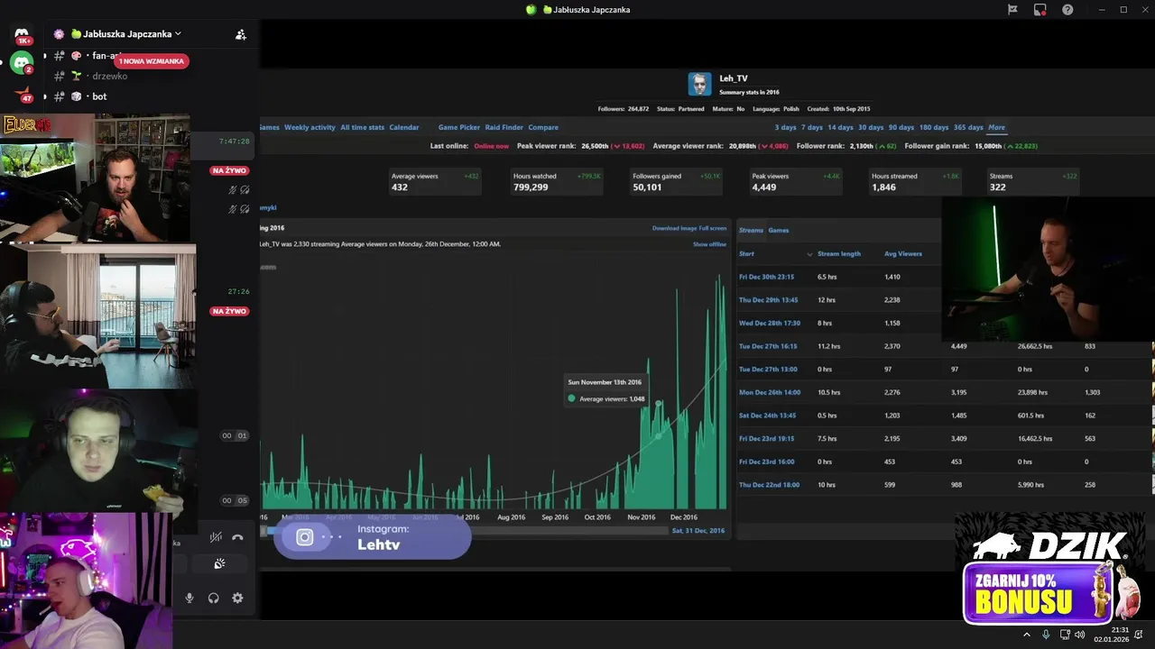Open the soundboard button
Image resolution: width=1155 pixels, height=649 pixels.
pyautogui.click(x=218, y=564)
